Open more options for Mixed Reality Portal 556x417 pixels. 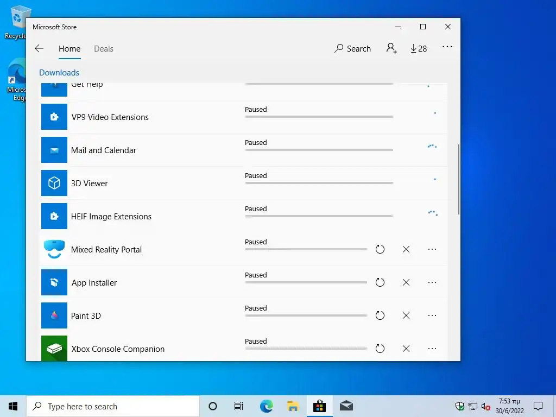(x=432, y=249)
